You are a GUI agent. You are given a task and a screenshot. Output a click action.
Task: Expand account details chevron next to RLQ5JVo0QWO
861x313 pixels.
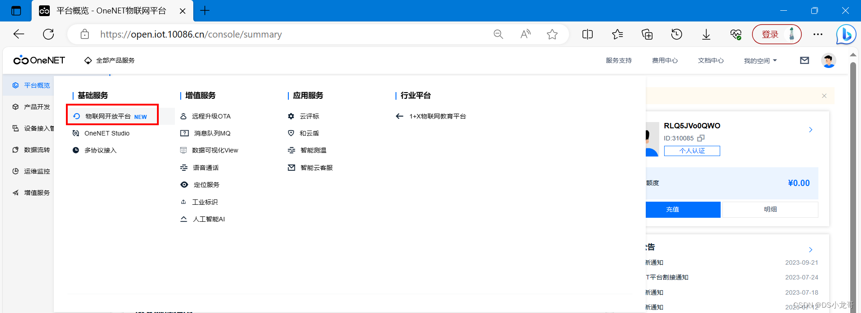coord(810,130)
